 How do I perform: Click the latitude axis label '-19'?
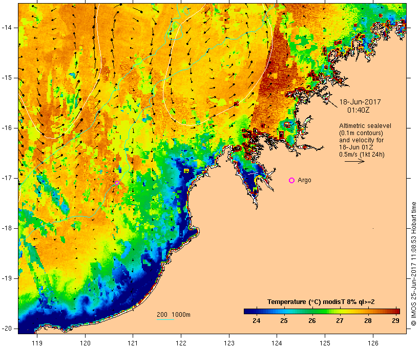[x=7, y=278]
